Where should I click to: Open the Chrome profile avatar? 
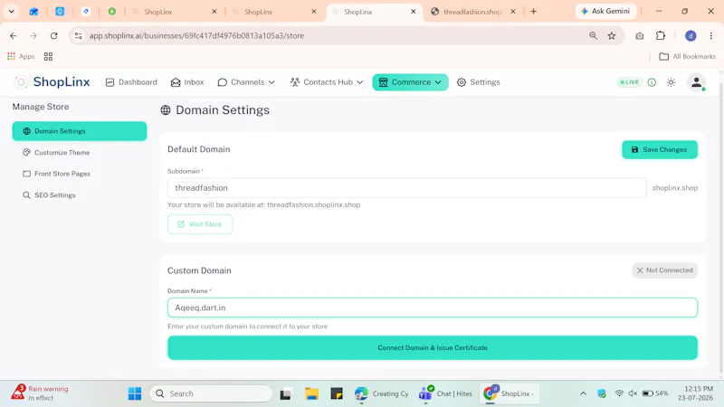[x=691, y=35]
